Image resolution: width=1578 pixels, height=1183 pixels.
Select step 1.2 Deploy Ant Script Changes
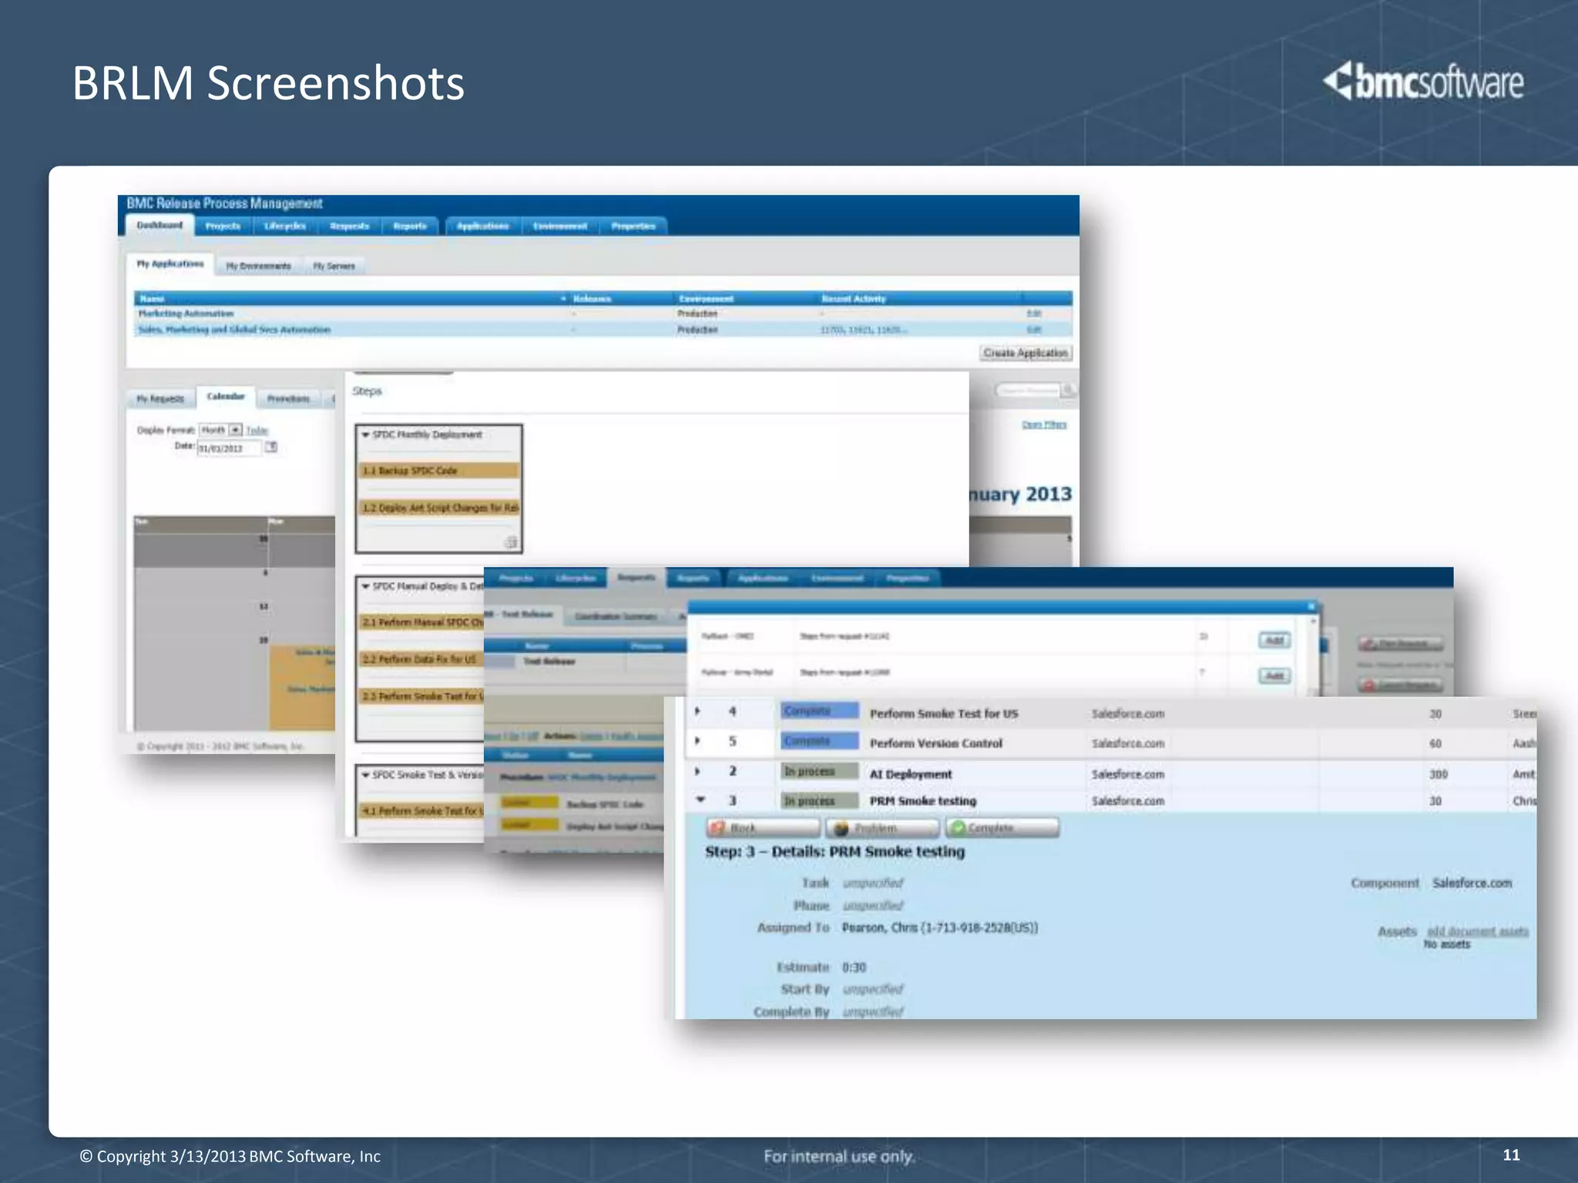click(x=439, y=508)
